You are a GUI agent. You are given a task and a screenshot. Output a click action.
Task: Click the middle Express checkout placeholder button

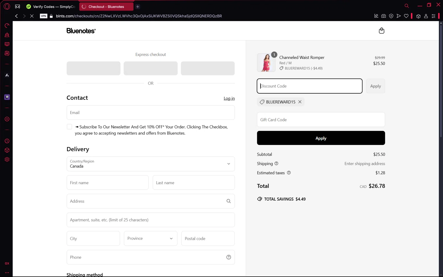pos(151,68)
